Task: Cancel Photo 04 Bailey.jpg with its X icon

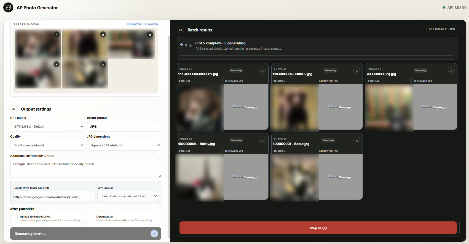Action: point(262,141)
